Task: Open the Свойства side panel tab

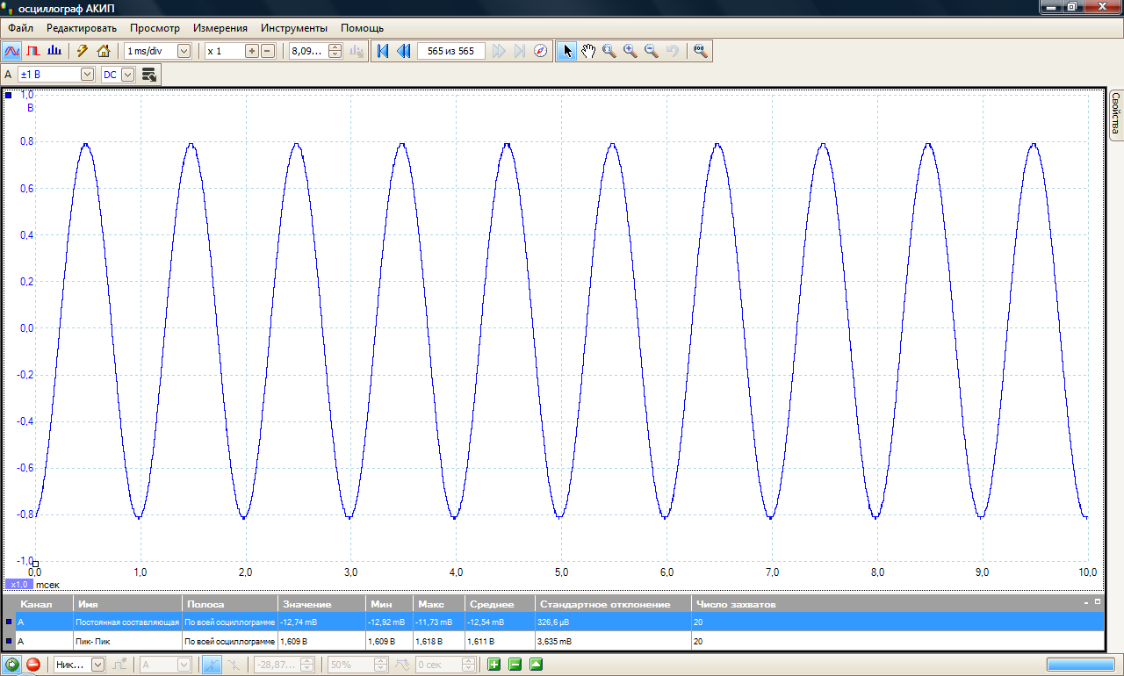Action: click(1116, 115)
